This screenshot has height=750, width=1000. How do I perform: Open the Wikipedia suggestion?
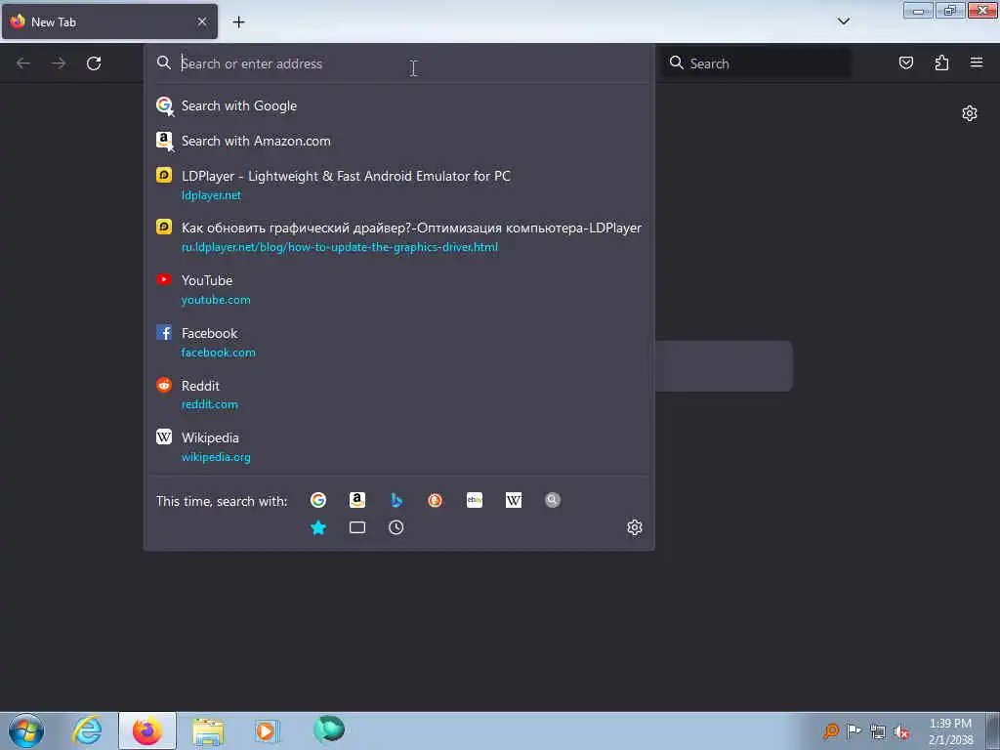[x=399, y=447]
